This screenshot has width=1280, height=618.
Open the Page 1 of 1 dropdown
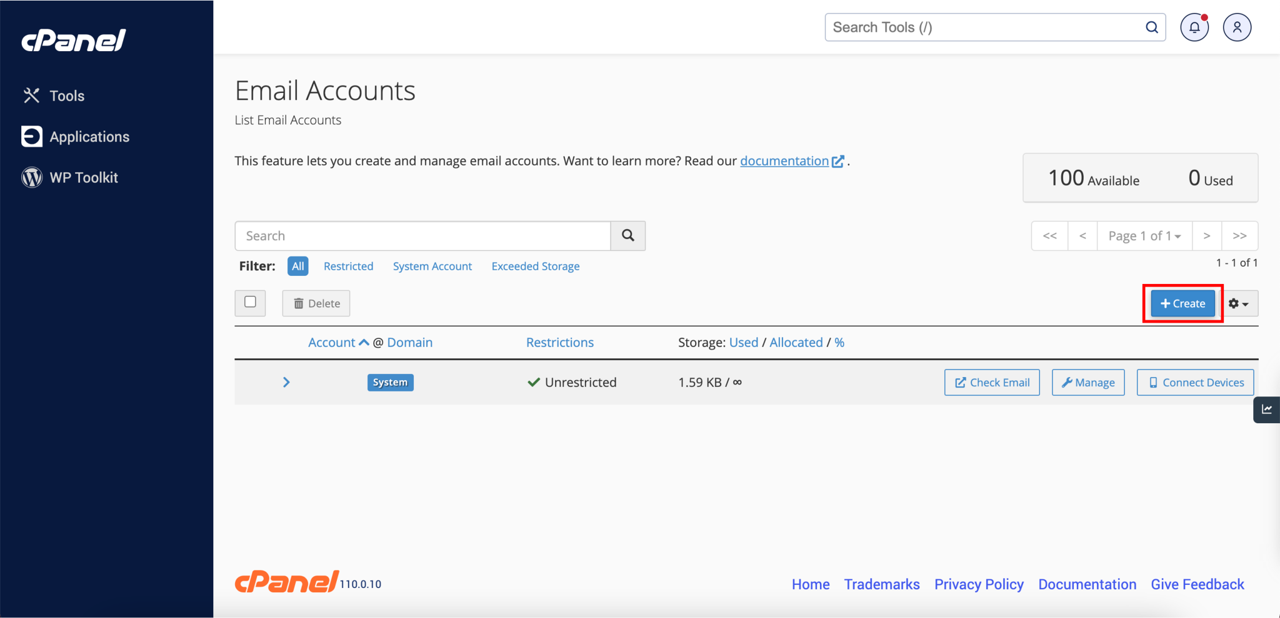(x=1145, y=236)
